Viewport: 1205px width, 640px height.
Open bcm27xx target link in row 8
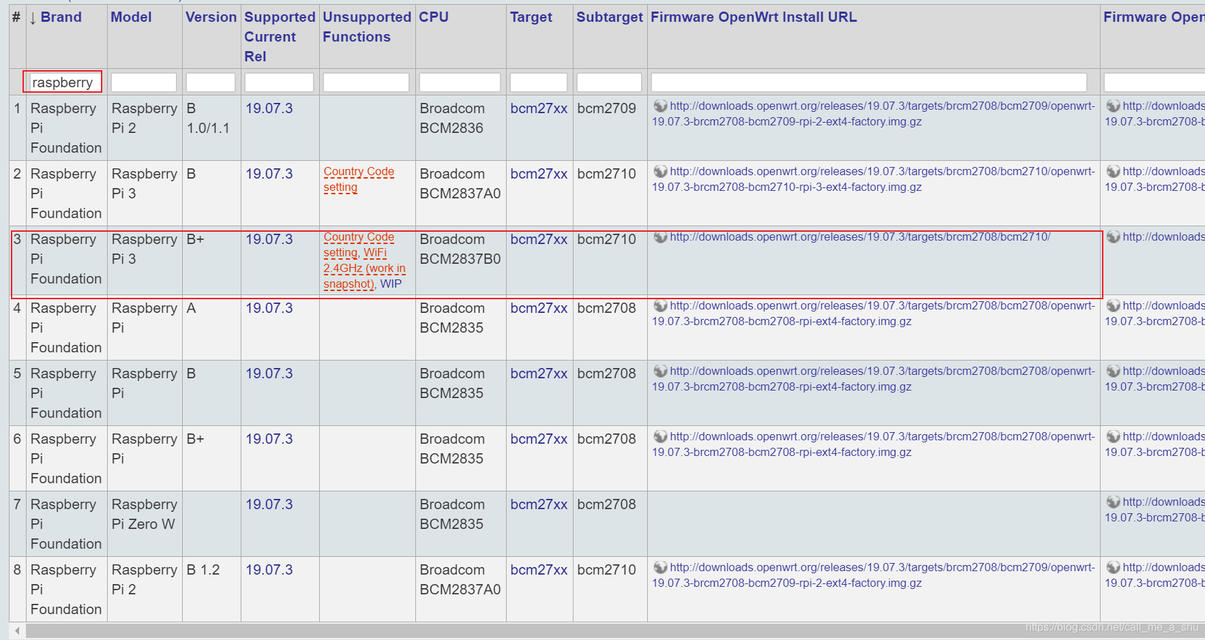coord(539,570)
